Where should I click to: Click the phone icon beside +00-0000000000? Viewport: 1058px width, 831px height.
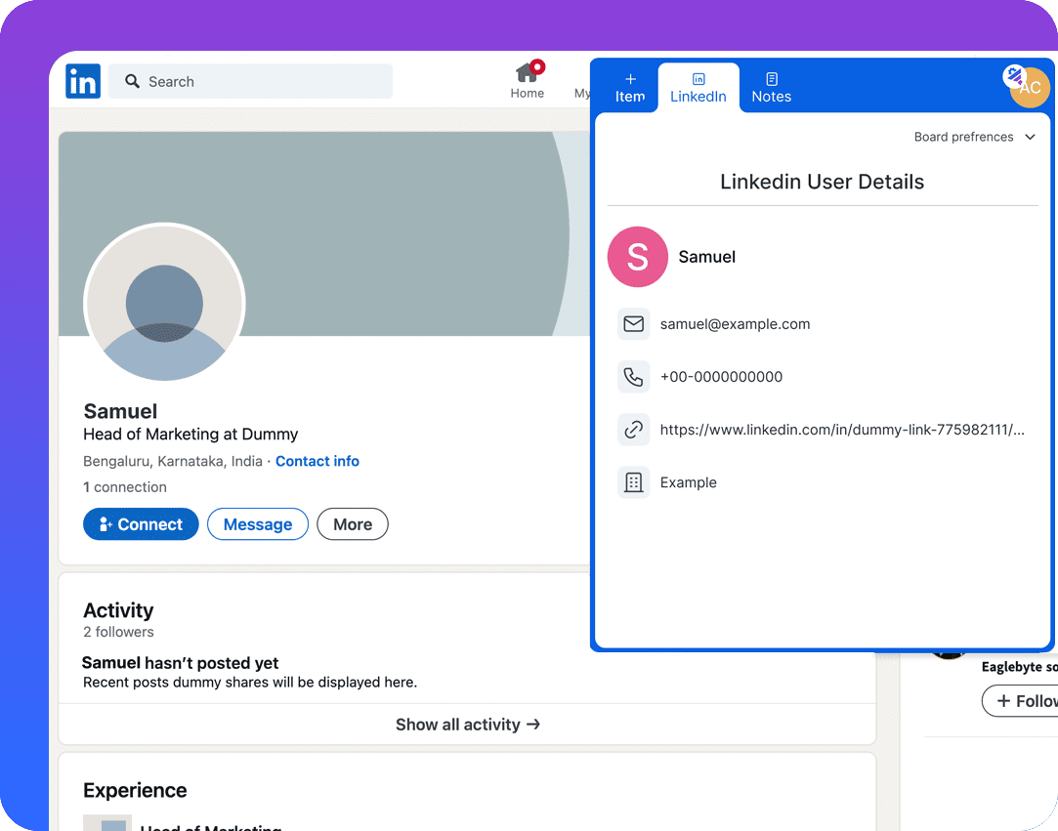634,376
